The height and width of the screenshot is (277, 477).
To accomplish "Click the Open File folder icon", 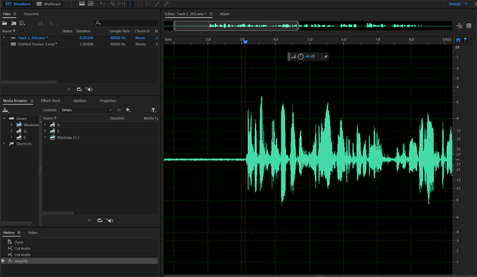I will (5, 22).
